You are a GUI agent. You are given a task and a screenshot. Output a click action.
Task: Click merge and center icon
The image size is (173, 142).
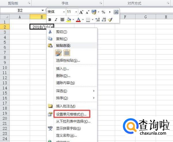click(x=116, y=12)
